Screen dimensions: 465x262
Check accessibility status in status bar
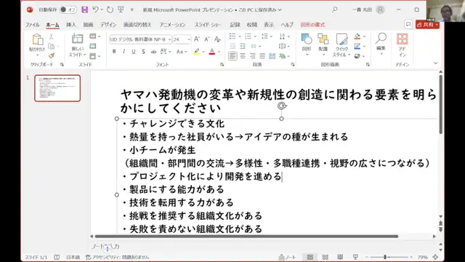[x=118, y=257]
